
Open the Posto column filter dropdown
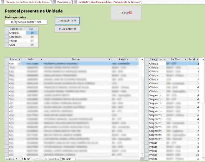(19, 59)
